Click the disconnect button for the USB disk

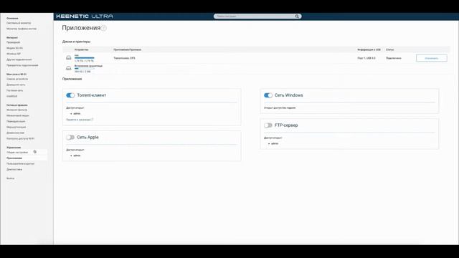(x=432, y=58)
